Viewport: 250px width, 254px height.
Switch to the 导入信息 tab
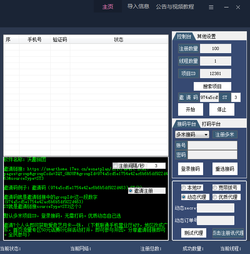click(x=138, y=7)
